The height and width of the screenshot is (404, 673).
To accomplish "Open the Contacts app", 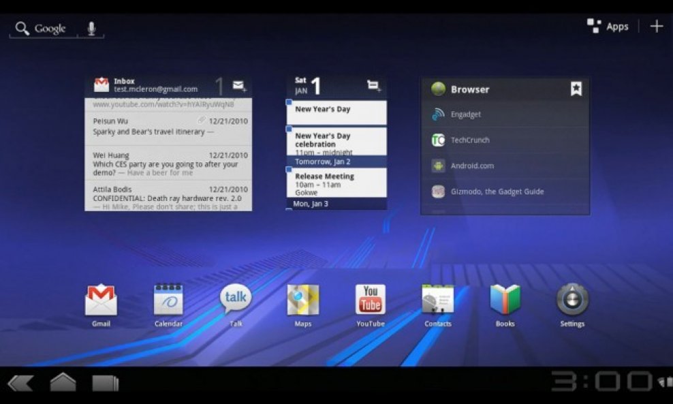I will 438,300.
